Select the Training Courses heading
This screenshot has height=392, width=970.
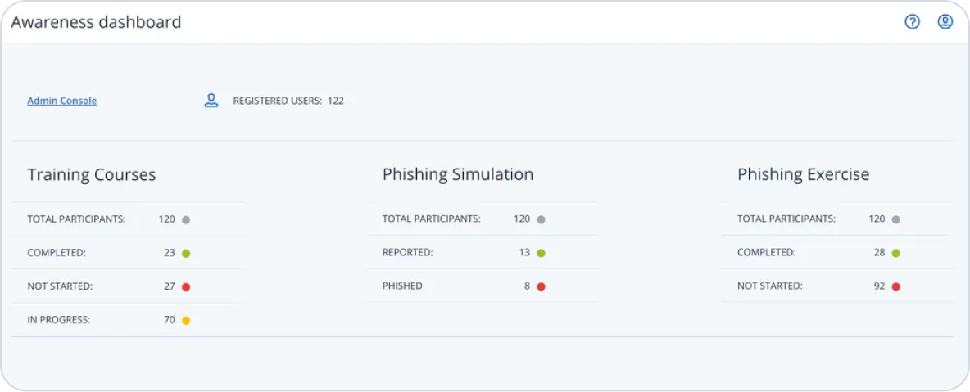[92, 174]
